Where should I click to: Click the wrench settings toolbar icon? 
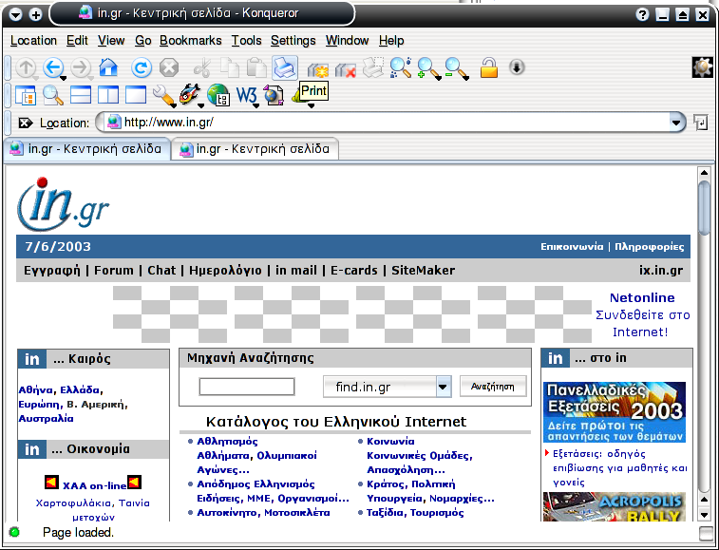pyautogui.click(x=162, y=95)
